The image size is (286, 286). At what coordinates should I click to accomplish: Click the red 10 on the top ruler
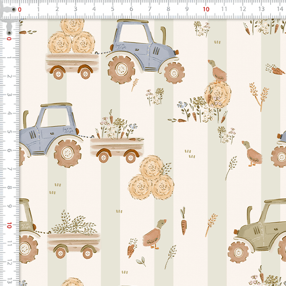click(x=206, y=9)
